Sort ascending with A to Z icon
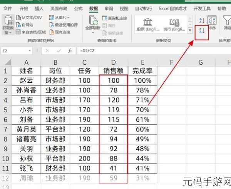The width and height of the screenshot is (231, 189). click(202, 20)
